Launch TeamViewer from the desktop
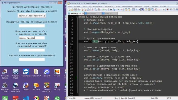This screenshot has width=178, height=100. (x=26, y=73)
